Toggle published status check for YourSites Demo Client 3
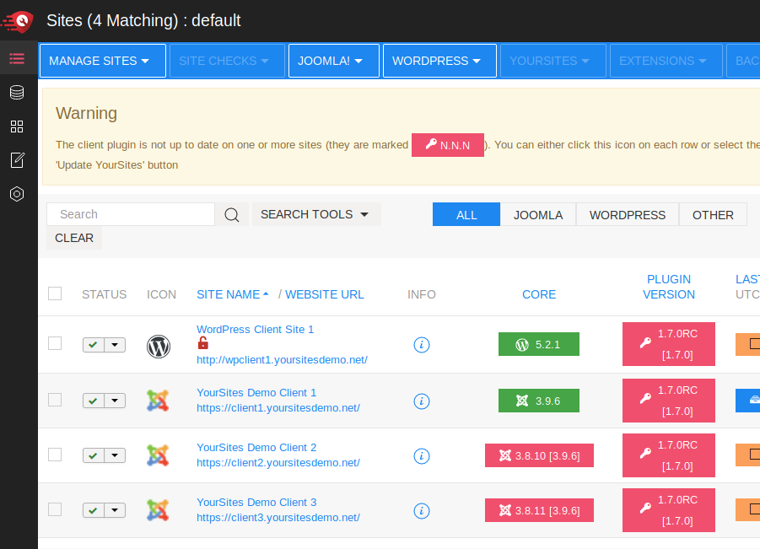The image size is (760, 549). click(93, 510)
